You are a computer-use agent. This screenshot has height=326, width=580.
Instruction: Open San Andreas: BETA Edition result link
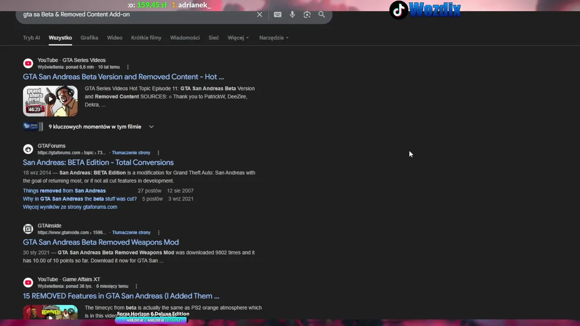coord(98,163)
